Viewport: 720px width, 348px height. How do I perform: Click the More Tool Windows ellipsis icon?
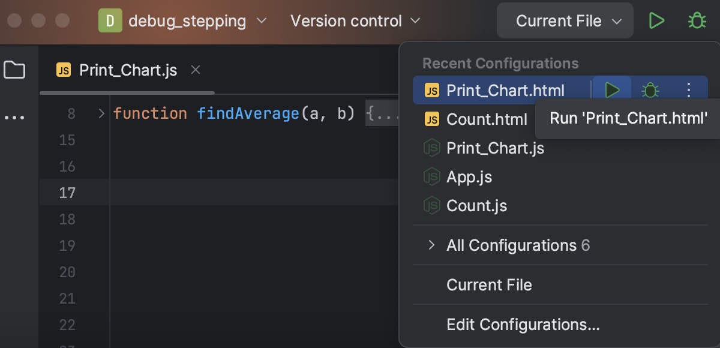[x=15, y=116]
